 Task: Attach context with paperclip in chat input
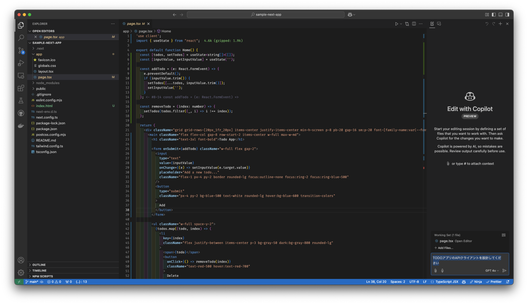(x=436, y=271)
